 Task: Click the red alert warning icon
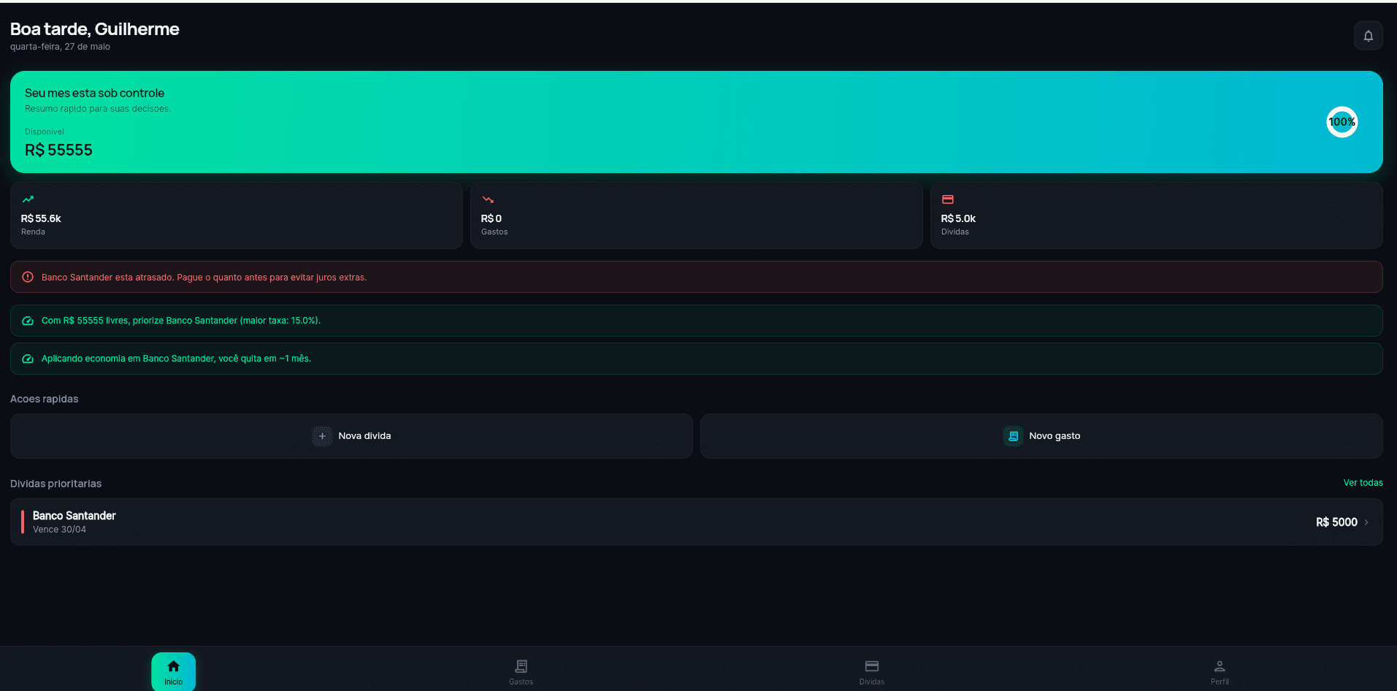tap(28, 278)
